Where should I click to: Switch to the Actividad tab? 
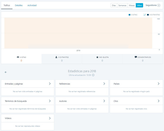click(x=32, y=5)
